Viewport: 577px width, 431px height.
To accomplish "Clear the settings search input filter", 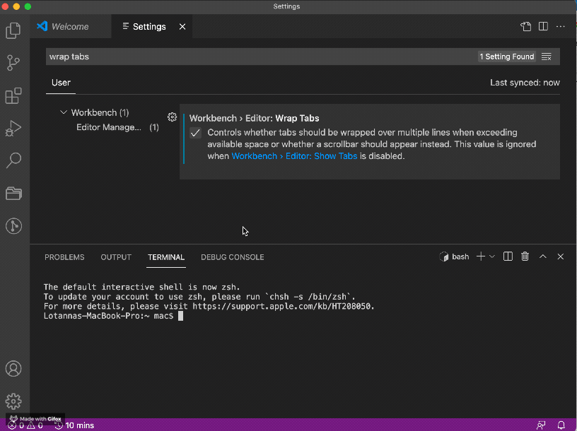I will click(547, 57).
